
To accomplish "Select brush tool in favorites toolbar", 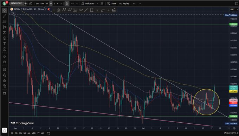I will click(103, 10).
